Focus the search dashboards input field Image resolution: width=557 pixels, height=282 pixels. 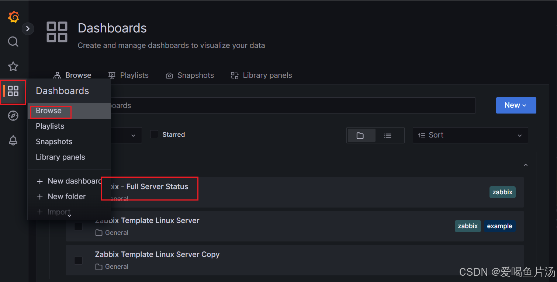(293, 105)
